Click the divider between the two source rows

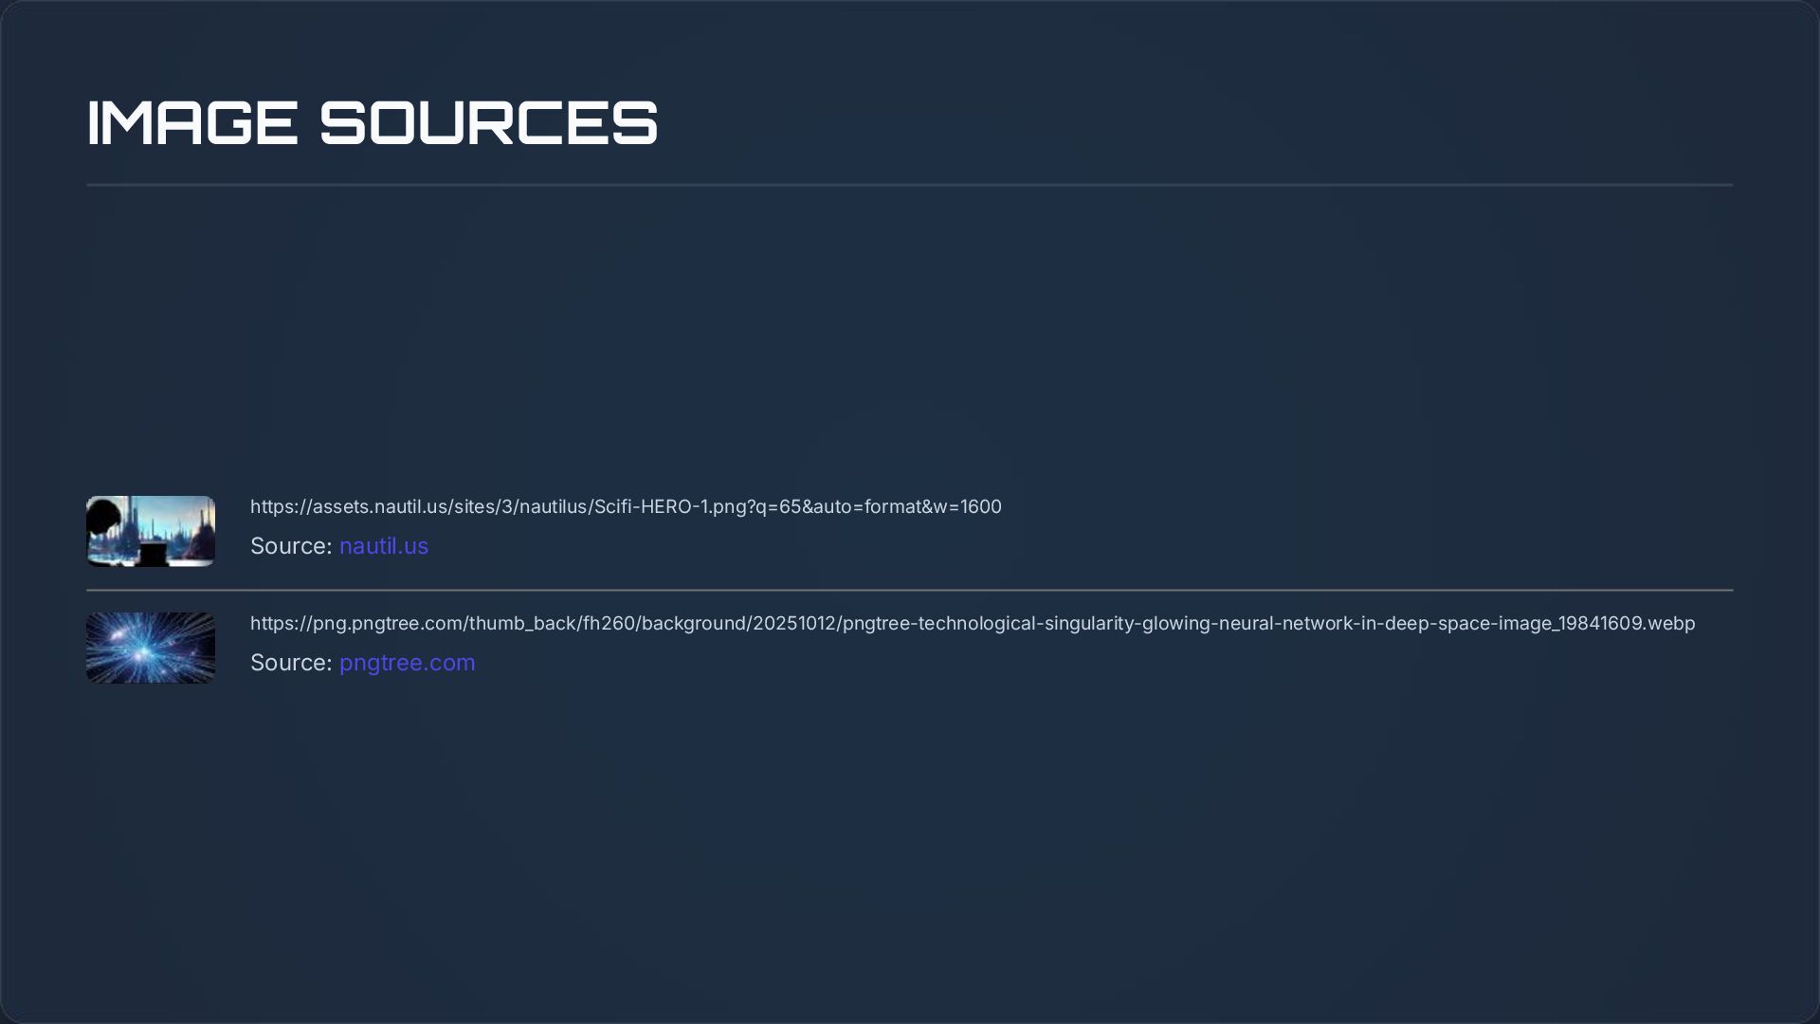909,590
